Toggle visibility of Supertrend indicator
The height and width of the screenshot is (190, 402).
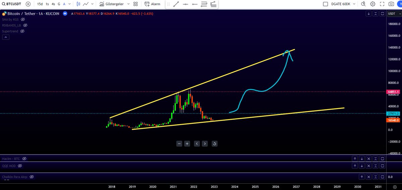click(x=22, y=31)
